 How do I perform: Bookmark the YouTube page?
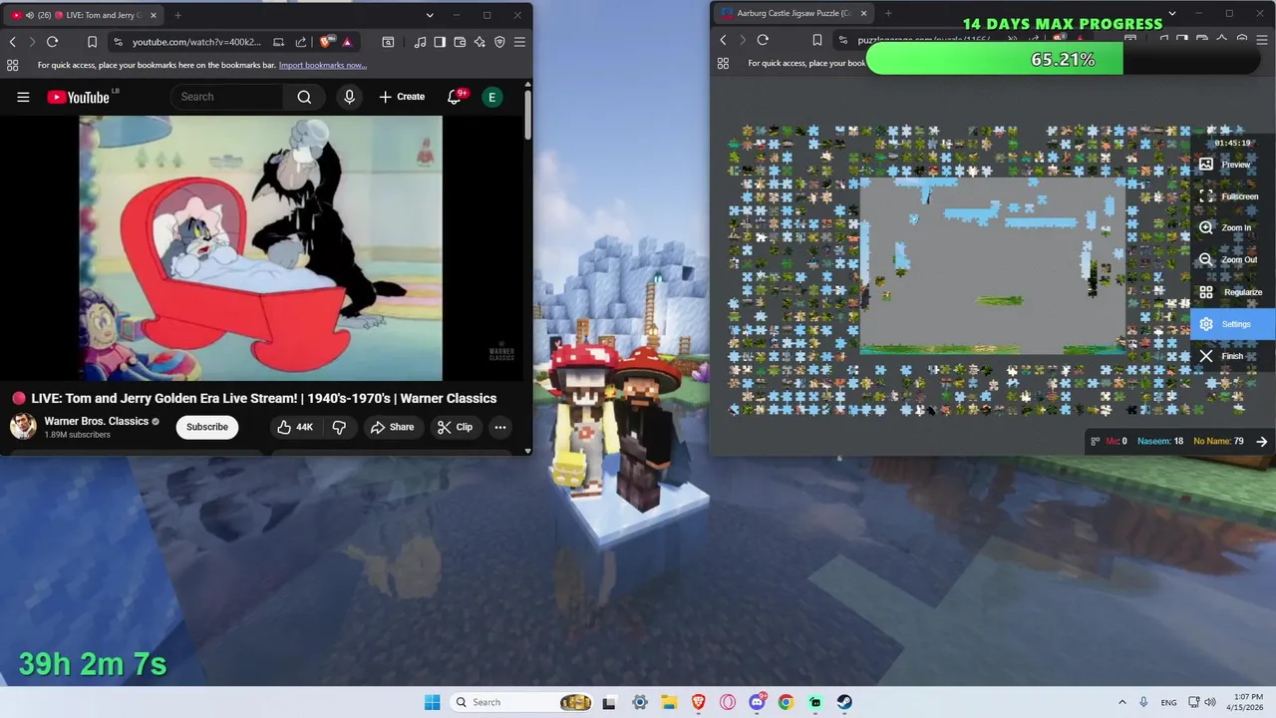(92, 42)
